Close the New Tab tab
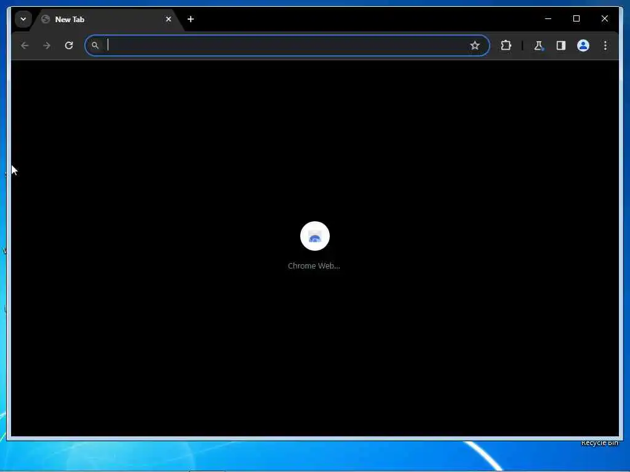This screenshot has width=630, height=472. pyautogui.click(x=169, y=19)
